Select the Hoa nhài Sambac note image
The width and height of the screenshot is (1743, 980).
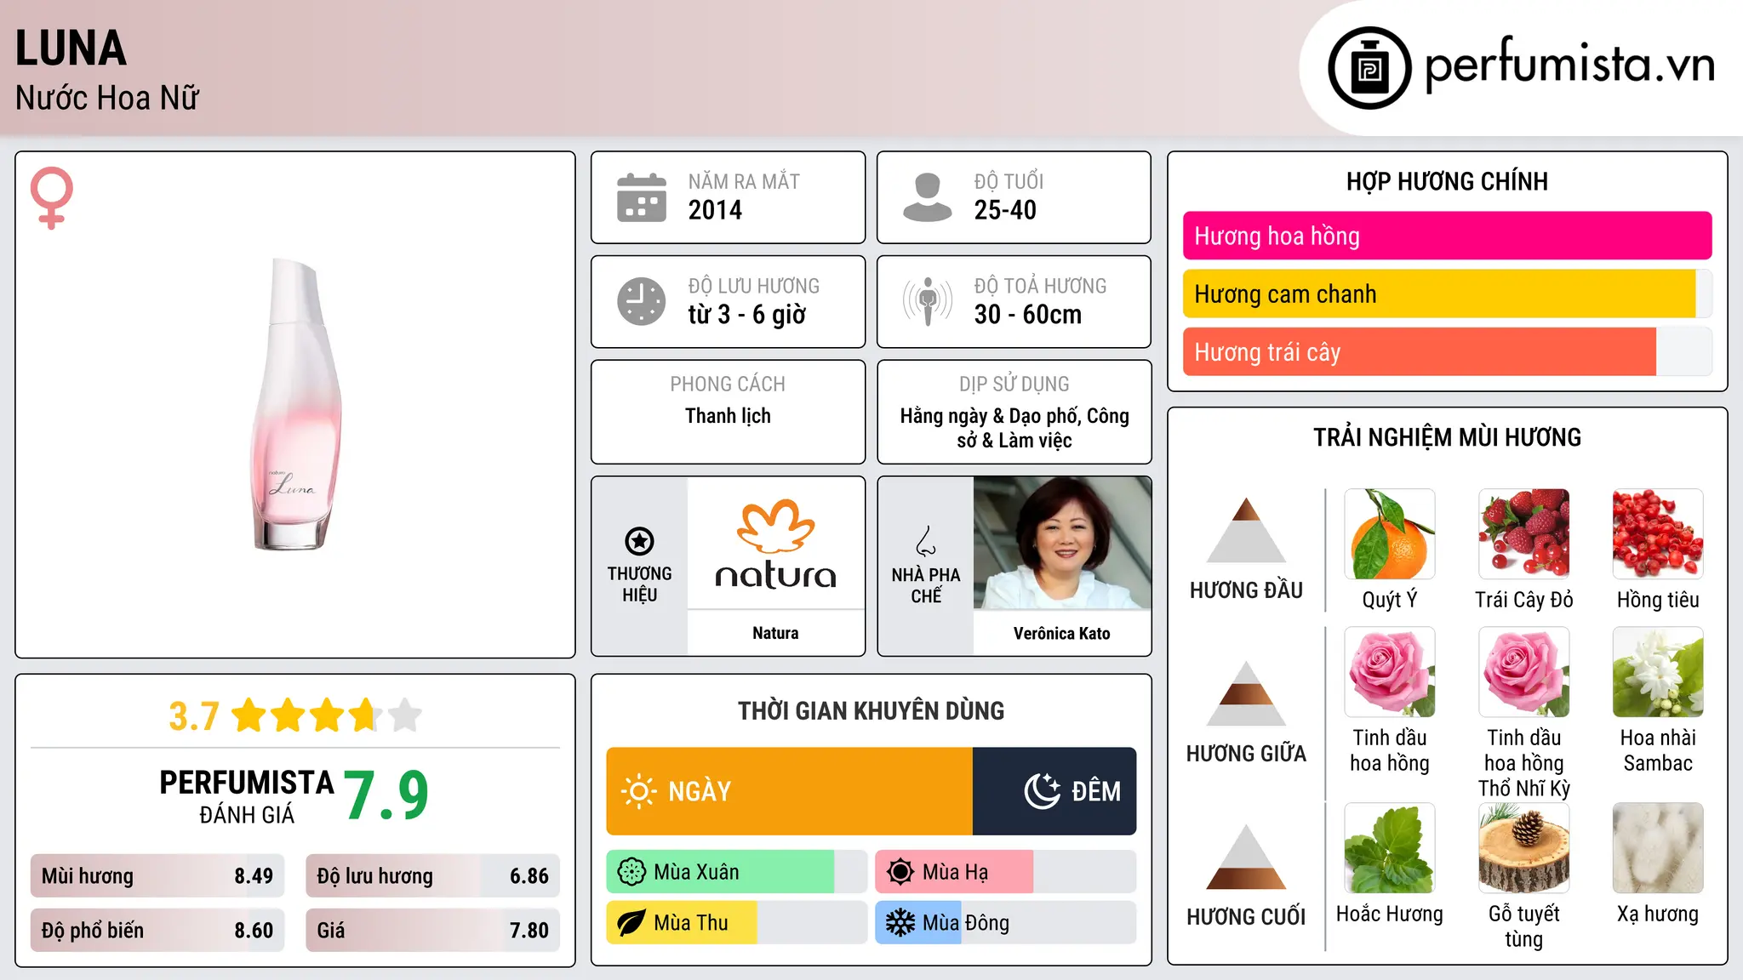(1658, 672)
